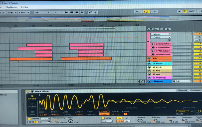Toggle the yellow Loop switch in the transport
Viewport: 202px width, 127px height.
(x=146, y=12)
